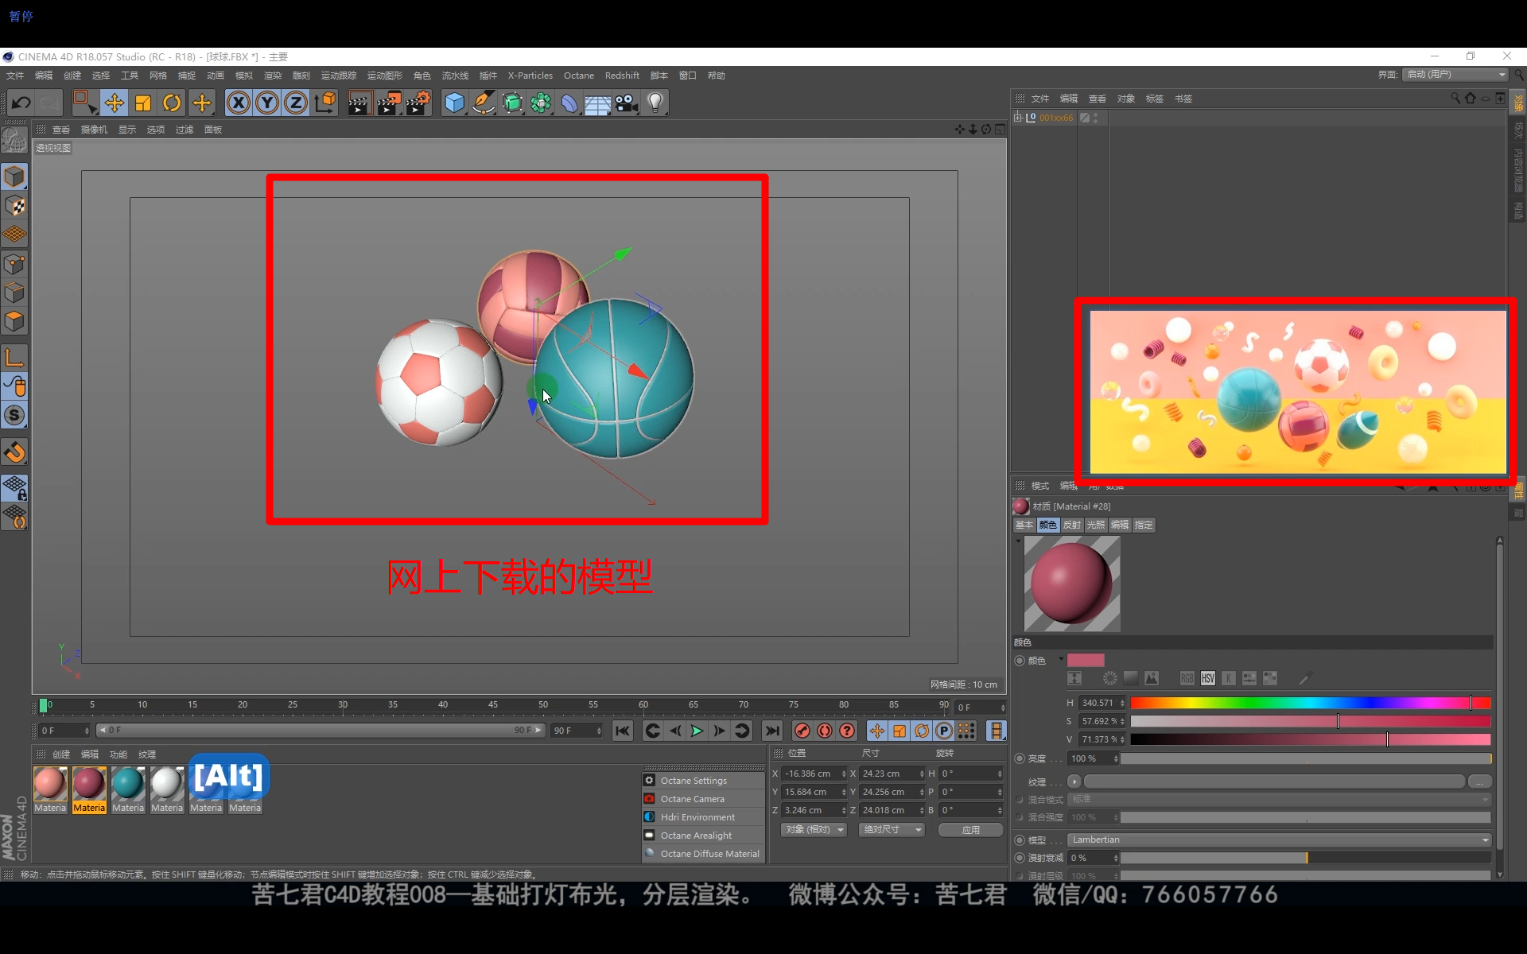Click the camera object icon
Viewport: 1527px width, 954px height.
point(627,103)
